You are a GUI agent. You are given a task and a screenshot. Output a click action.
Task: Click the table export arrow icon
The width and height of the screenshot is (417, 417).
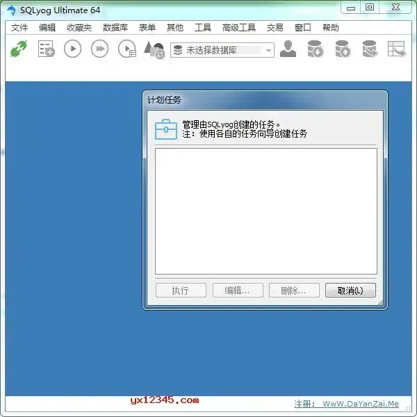pyautogui.click(x=397, y=49)
